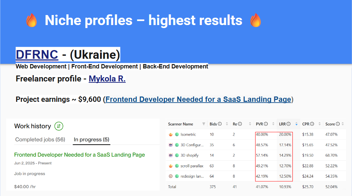
Task: Click the info icon beside CPR
Action: 312,124
